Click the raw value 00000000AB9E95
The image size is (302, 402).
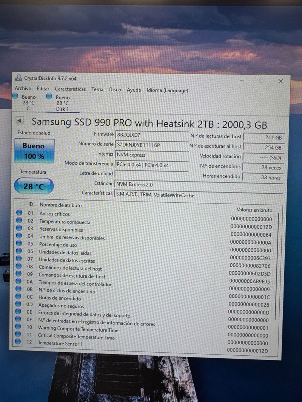click(250, 281)
